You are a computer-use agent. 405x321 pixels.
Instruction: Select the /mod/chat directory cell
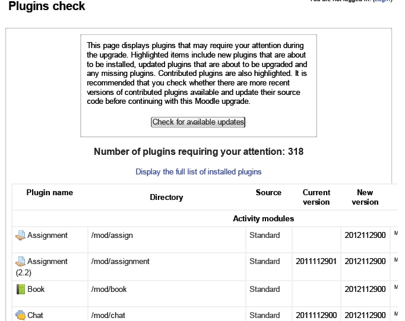coord(109,316)
